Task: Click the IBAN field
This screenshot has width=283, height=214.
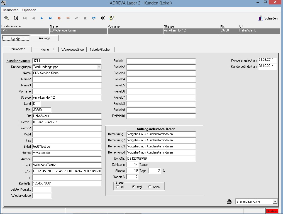Action: pyautogui.click(x=67, y=171)
